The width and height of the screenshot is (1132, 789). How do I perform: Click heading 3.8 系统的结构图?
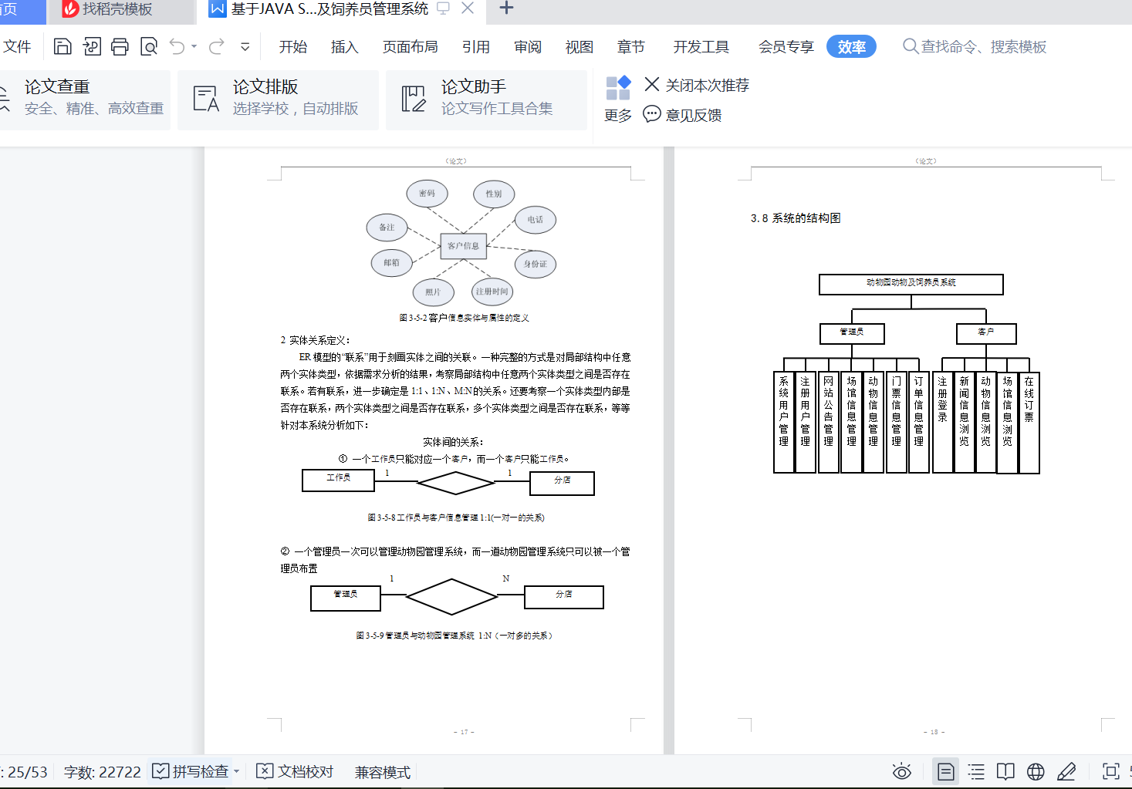[x=796, y=218]
